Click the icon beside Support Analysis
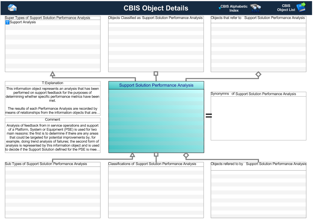 click(x=7, y=22)
